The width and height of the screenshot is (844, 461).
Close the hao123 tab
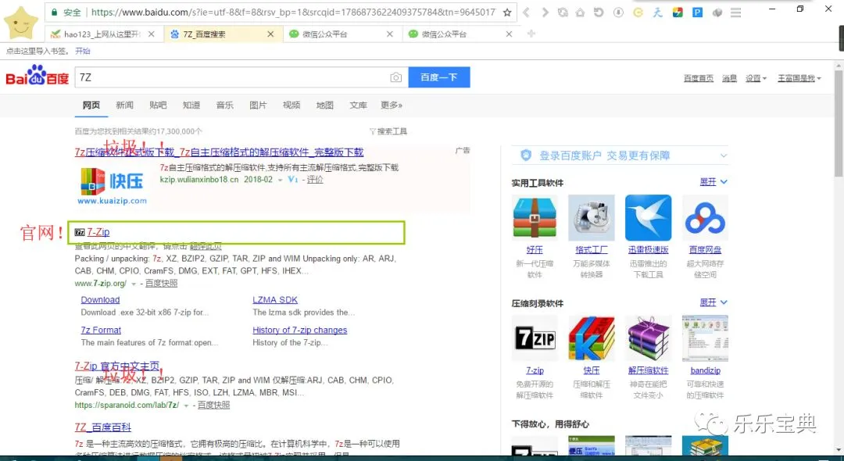[152, 34]
